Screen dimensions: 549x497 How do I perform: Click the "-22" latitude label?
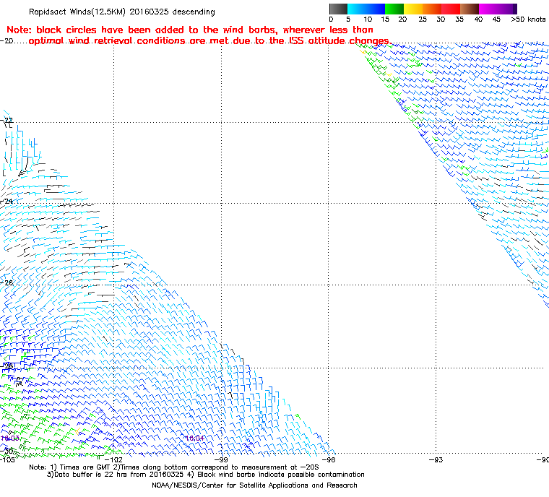[7, 120]
